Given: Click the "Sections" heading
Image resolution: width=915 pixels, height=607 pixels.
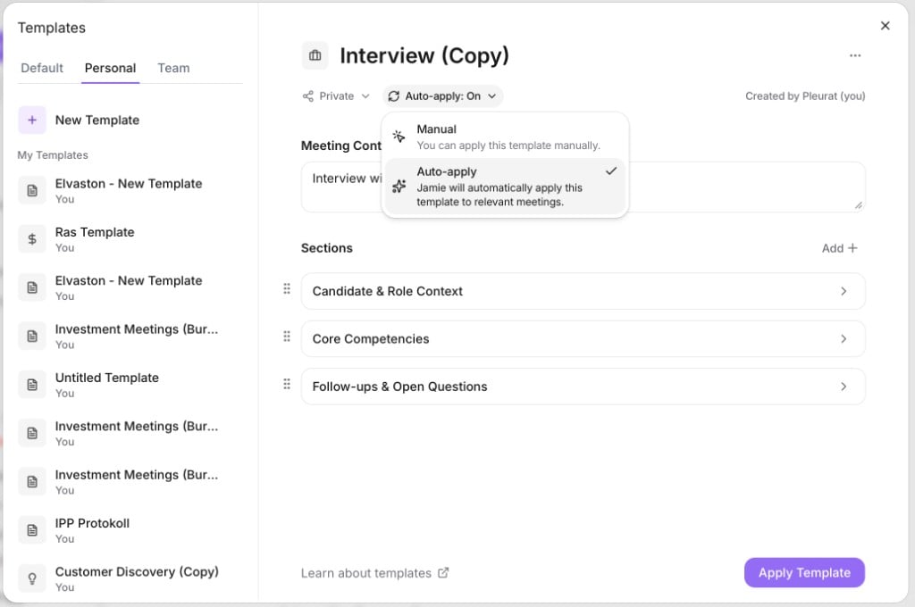Looking at the screenshot, I should (x=327, y=248).
